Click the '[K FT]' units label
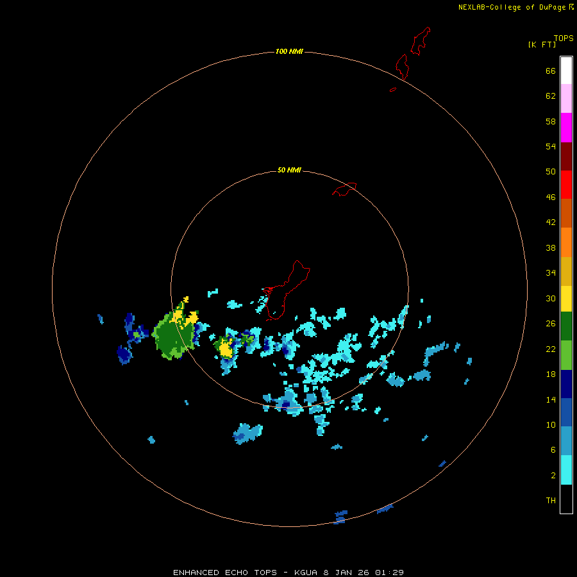The image size is (577, 577). pos(542,44)
